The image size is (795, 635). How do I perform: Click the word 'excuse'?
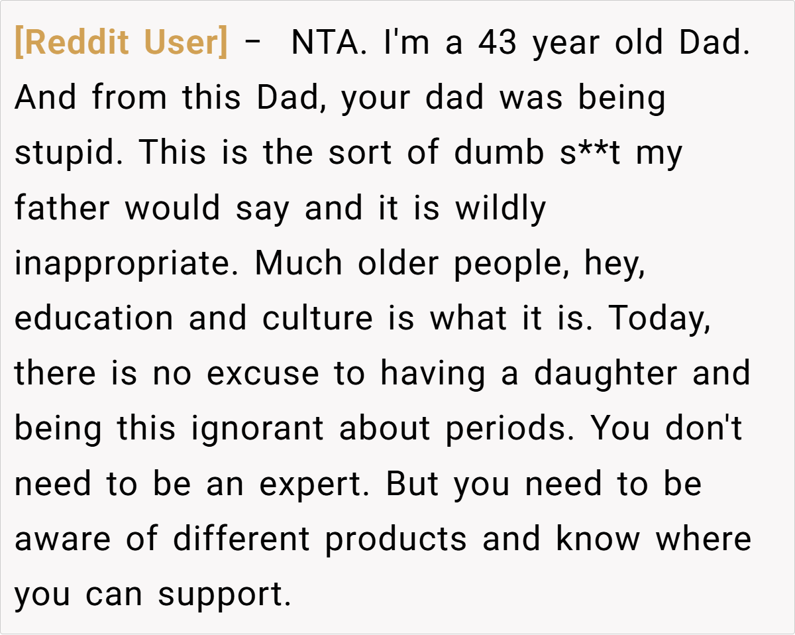(262, 374)
